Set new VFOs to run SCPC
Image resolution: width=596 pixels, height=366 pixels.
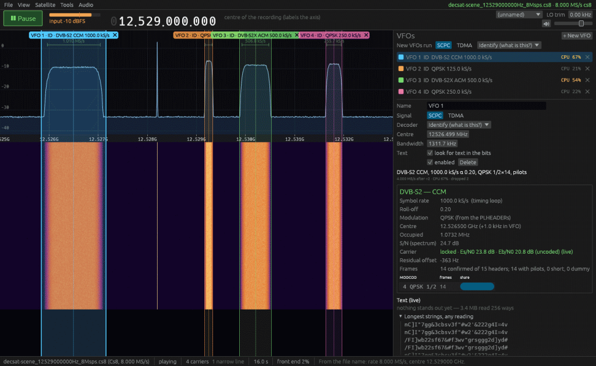[443, 45]
